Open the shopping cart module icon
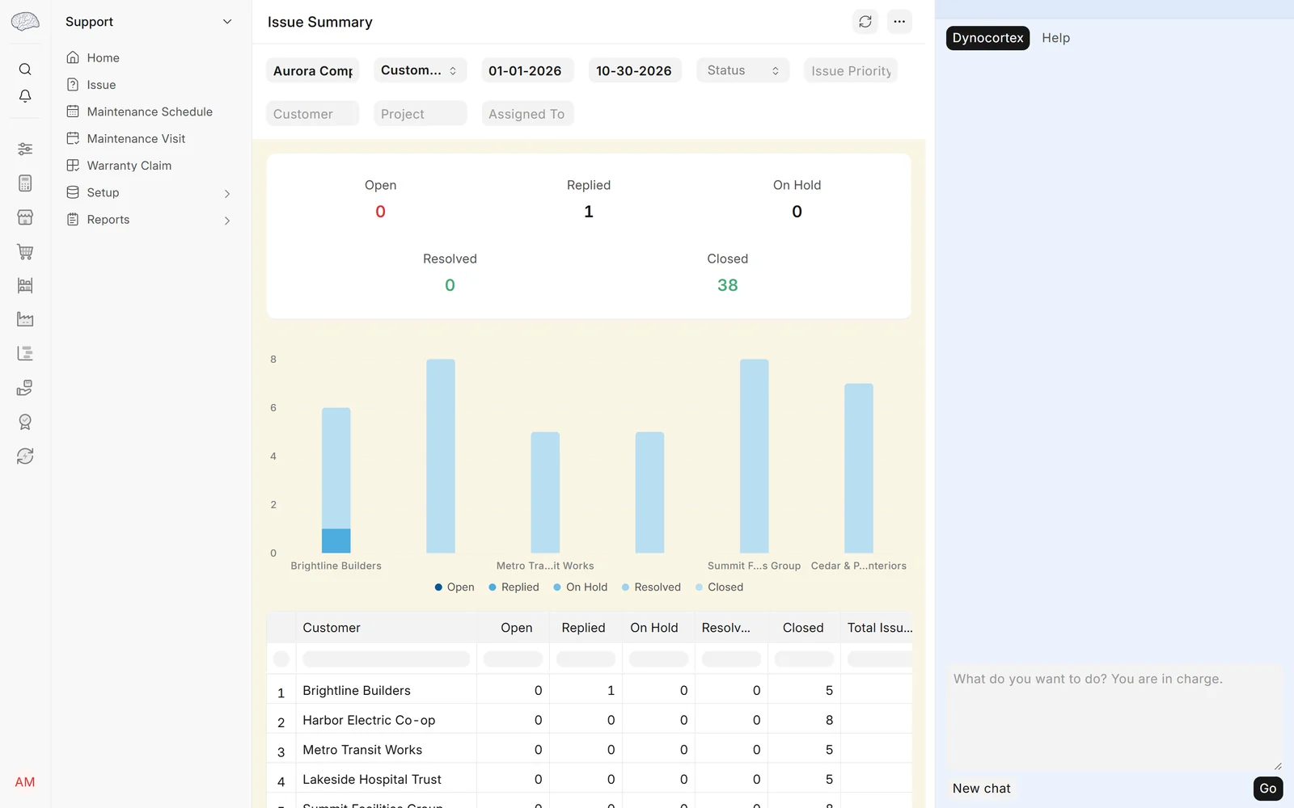The height and width of the screenshot is (808, 1294). (25, 251)
